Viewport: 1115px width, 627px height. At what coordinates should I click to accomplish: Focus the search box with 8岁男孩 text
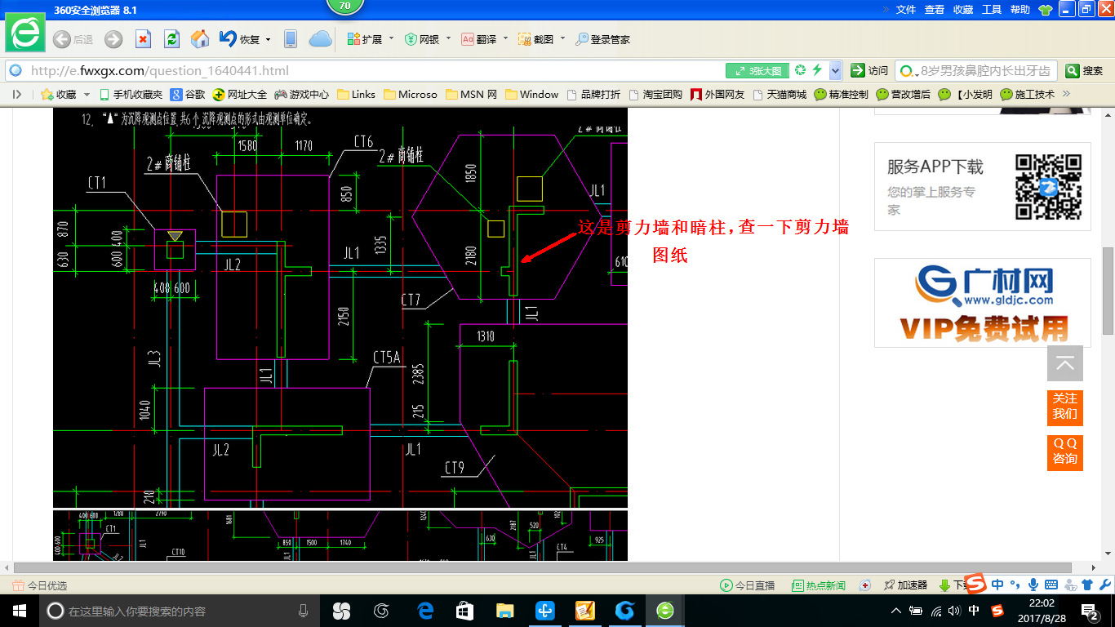tap(977, 70)
